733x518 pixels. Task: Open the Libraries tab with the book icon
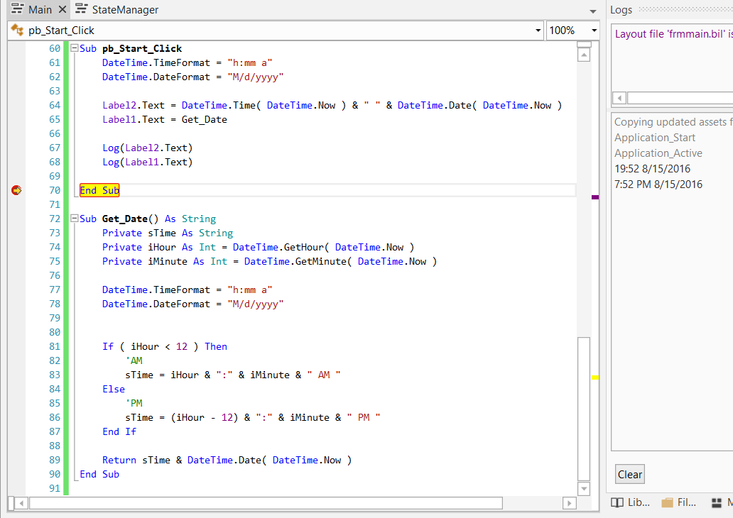(x=630, y=502)
